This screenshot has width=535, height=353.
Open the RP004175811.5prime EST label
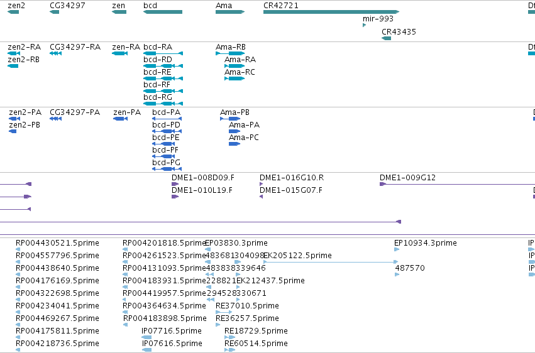[x=57, y=331]
